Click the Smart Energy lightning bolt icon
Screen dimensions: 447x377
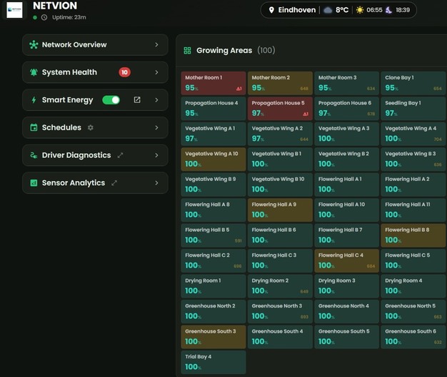(34, 100)
